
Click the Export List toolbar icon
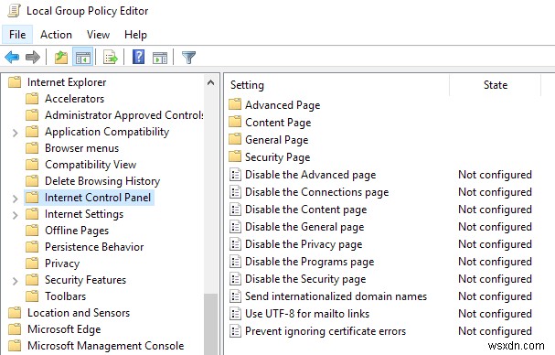coord(111,57)
